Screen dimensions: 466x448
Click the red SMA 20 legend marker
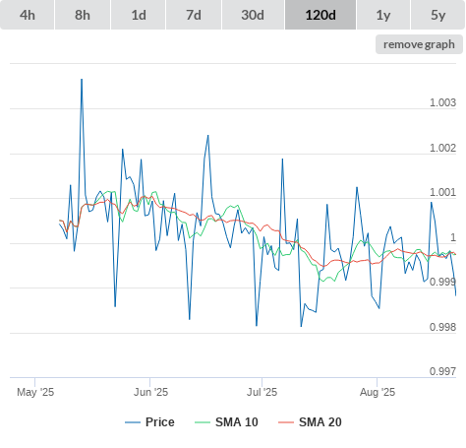coord(286,422)
